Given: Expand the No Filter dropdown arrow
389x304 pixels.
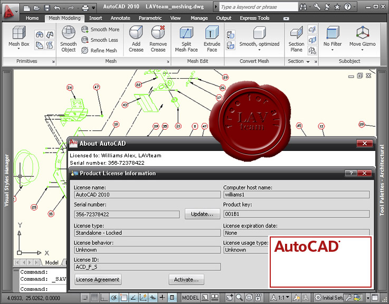Looking at the screenshot, I should pos(333,50).
